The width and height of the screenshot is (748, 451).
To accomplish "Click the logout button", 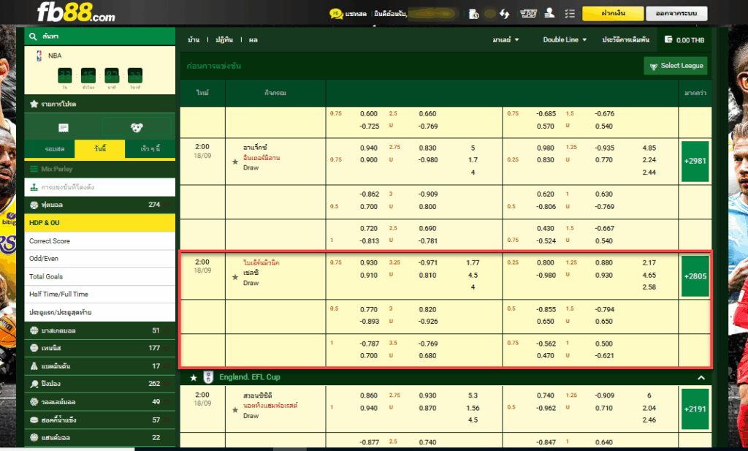I will (x=676, y=13).
